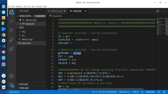Open system settings gear in dock
Screen dimensions: 168x94
3,41
